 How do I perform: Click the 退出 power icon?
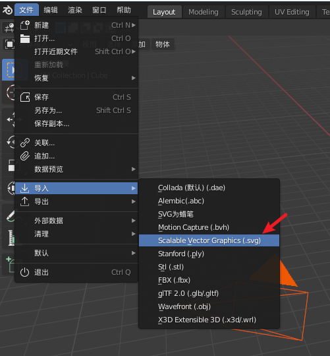pos(24,272)
